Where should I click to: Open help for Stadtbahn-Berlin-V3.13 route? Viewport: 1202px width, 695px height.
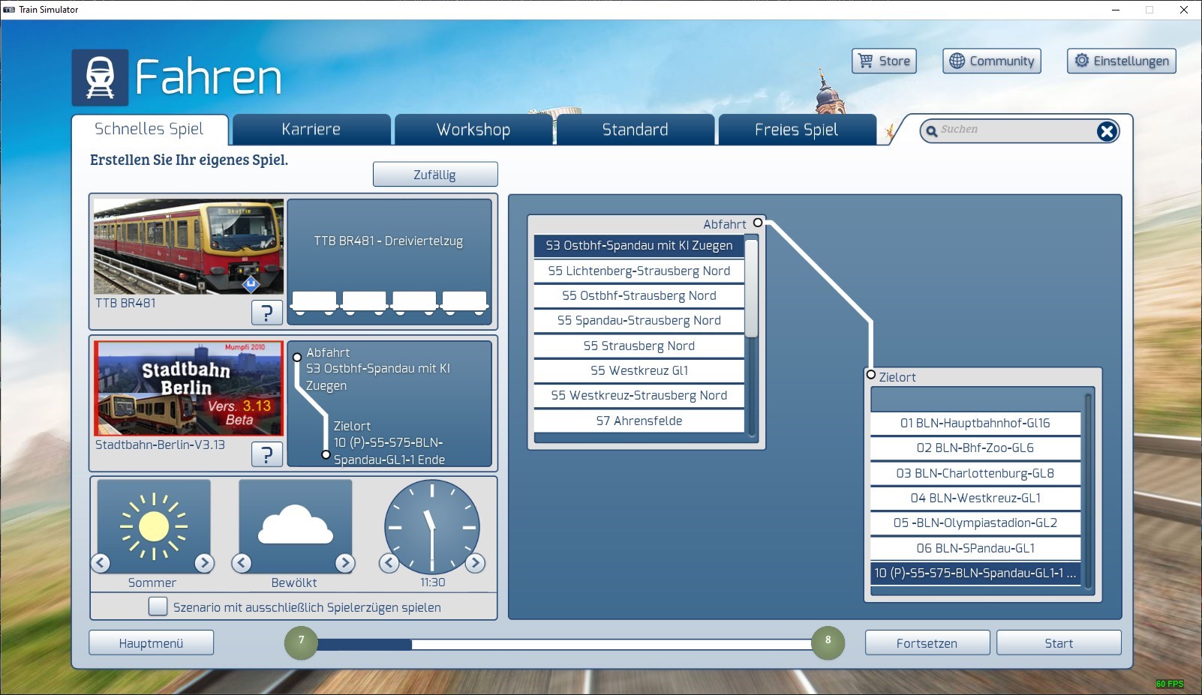click(267, 454)
